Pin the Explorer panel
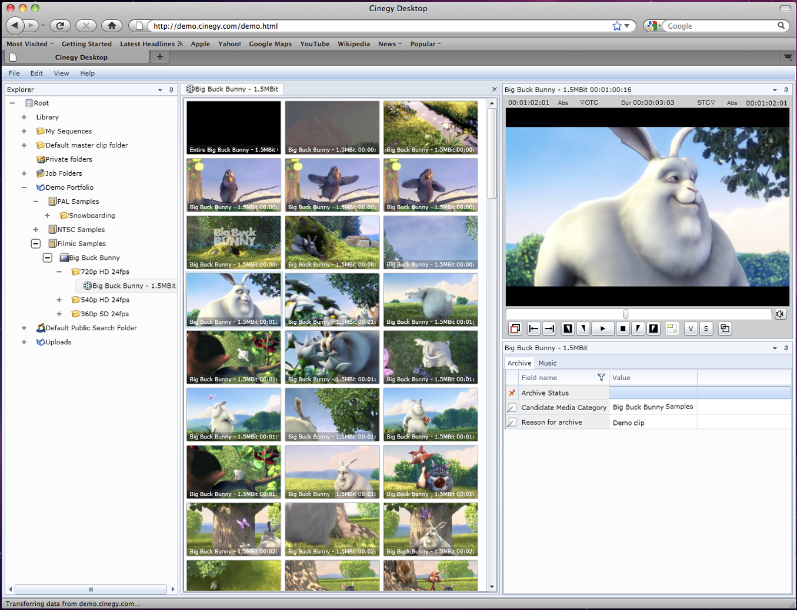The height and width of the screenshot is (610, 797). click(171, 90)
